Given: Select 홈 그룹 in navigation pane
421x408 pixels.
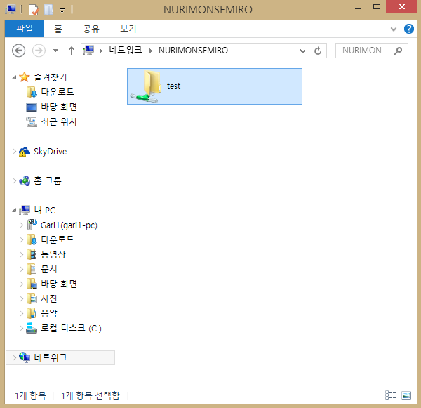Looking at the screenshot, I should 40,180.
